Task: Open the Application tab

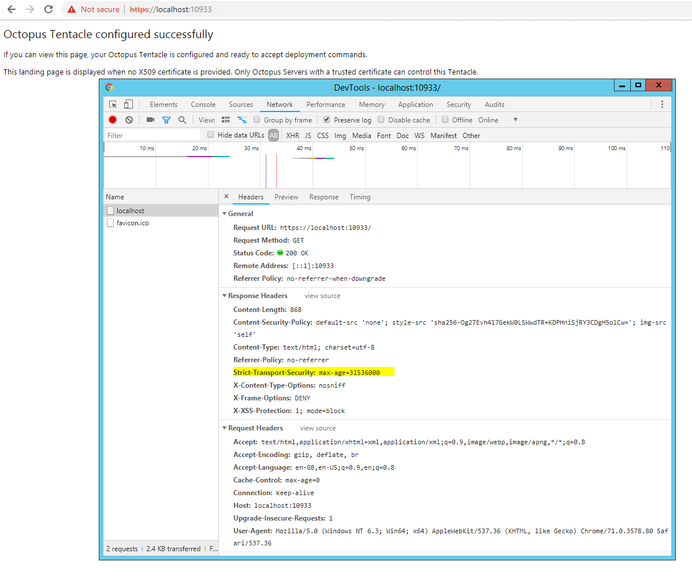Action: point(415,105)
